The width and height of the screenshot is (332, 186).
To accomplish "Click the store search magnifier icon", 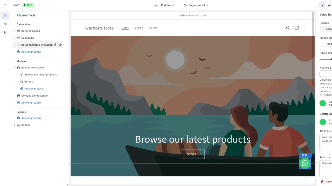I will (x=288, y=28).
